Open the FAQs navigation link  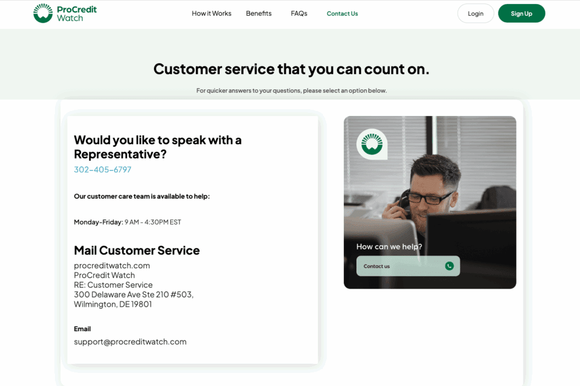tap(299, 14)
